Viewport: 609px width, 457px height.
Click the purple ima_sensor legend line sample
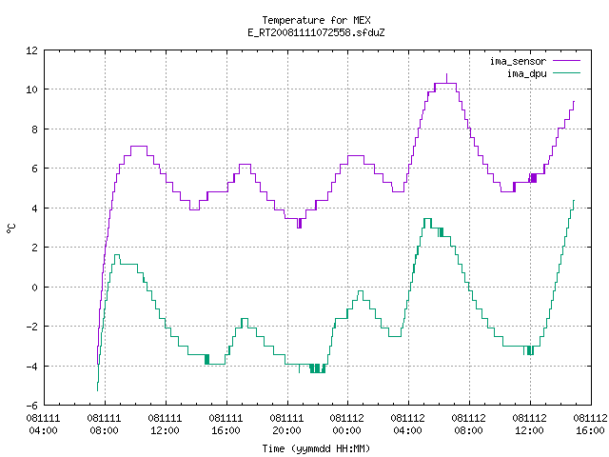pyautogui.click(x=566, y=61)
